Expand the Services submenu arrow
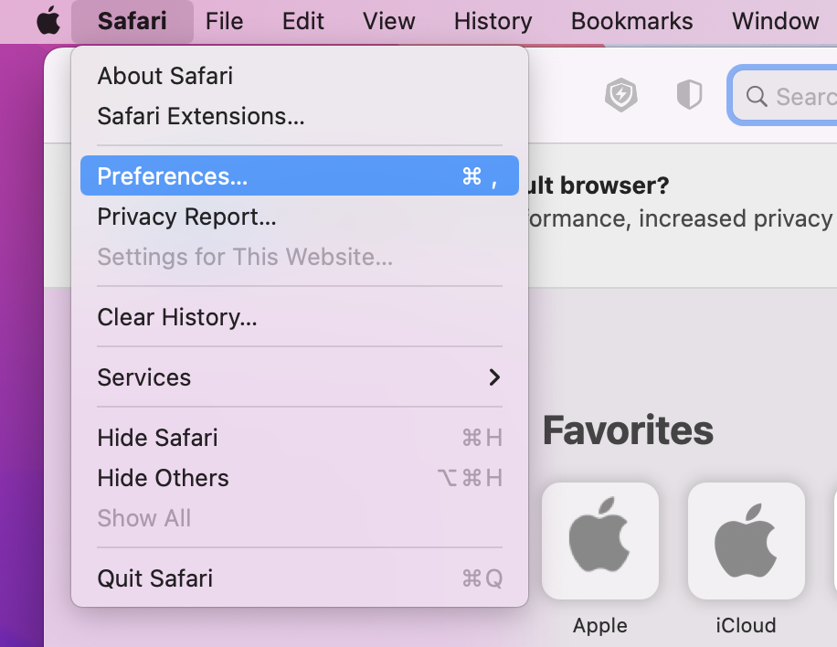837x647 pixels. (x=494, y=377)
